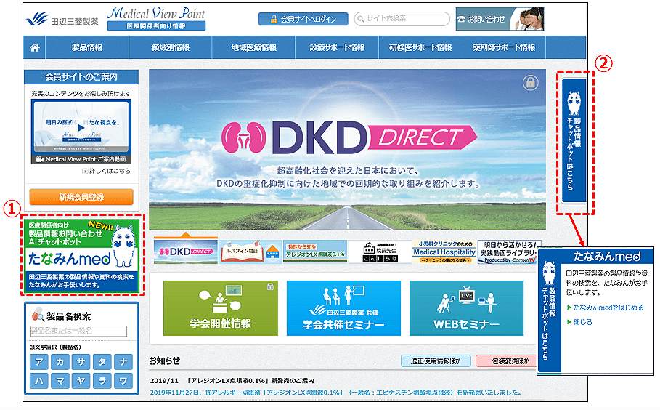This screenshot has width=660, height=410.
Task: Open 製品情報 navigation menu
Action: (87, 48)
